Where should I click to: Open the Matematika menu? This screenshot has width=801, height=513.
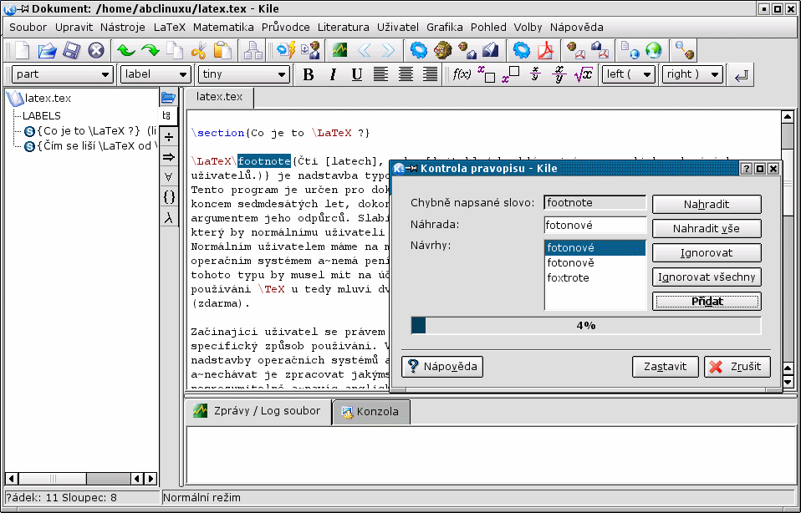(x=223, y=27)
